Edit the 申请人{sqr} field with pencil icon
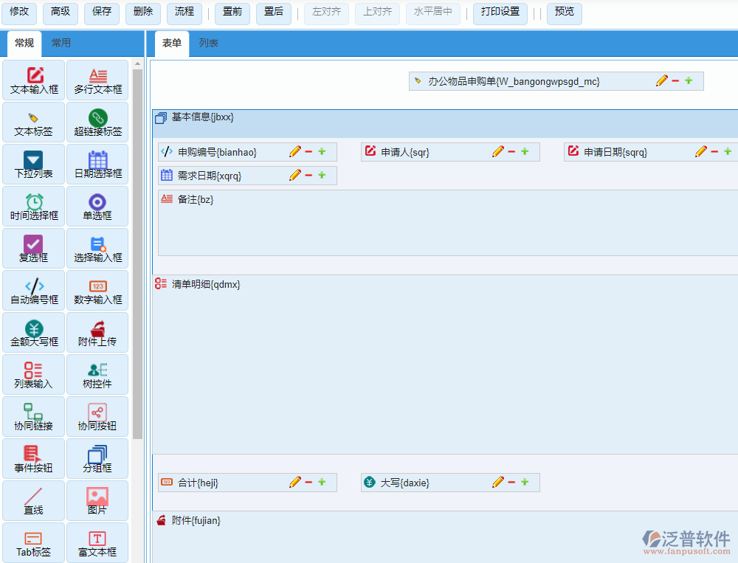The image size is (738, 563). (x=498, y=152)
